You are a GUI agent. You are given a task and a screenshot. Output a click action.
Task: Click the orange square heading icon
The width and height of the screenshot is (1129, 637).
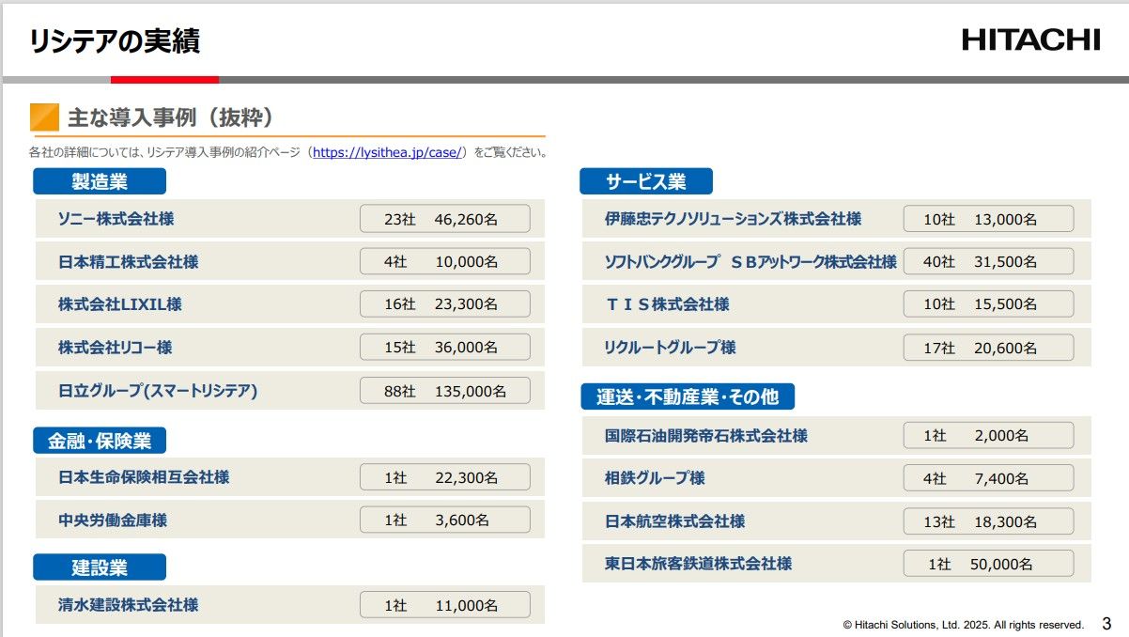coord(44,117)
